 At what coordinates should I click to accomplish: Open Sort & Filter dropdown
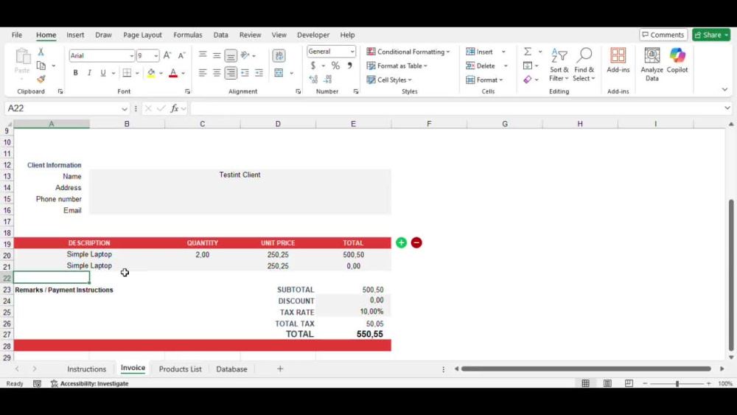click(559, 64)
